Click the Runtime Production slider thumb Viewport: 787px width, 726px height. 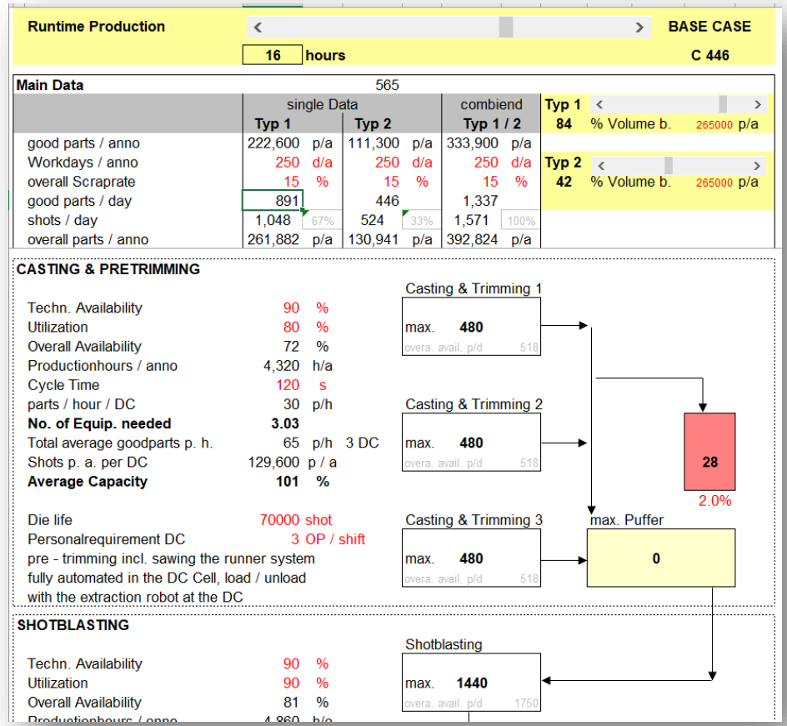tap(505, 28)
